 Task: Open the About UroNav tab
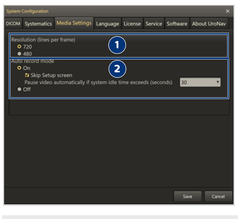(209, 24)
